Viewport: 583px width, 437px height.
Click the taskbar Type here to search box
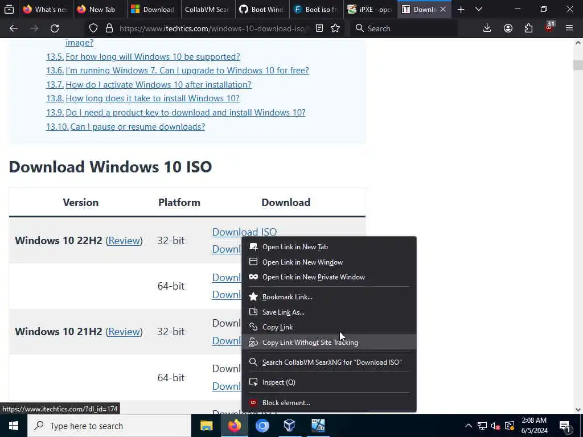109,426
